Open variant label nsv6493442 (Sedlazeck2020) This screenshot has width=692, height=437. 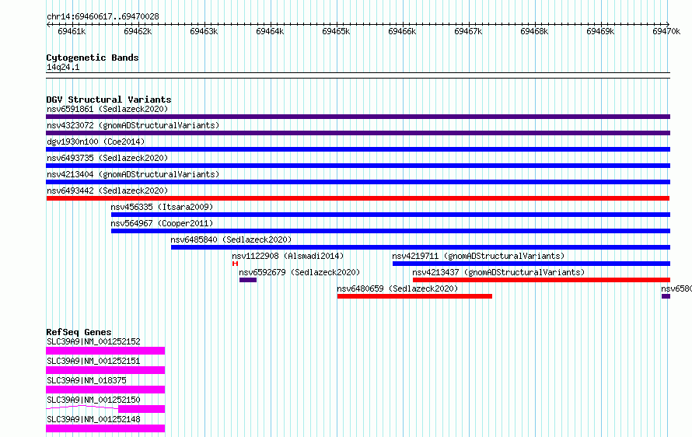pos(107,191)
